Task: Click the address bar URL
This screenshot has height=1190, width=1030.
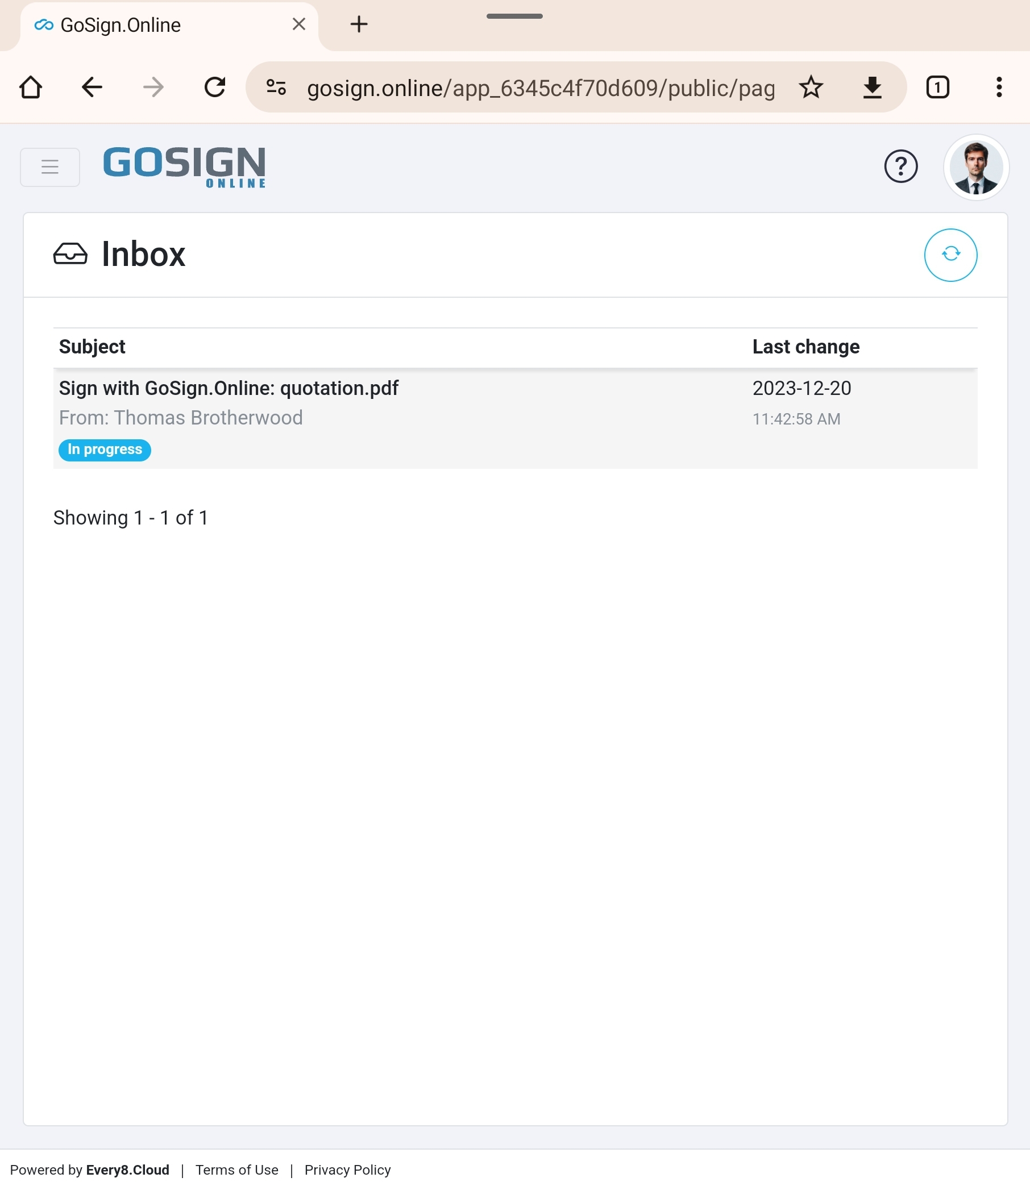Action: pos(540,88)
